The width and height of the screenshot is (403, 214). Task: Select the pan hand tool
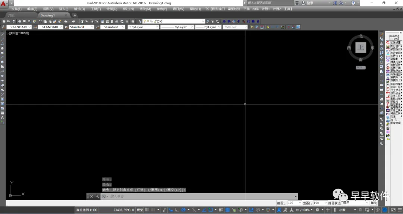click(x=82, y=21)
